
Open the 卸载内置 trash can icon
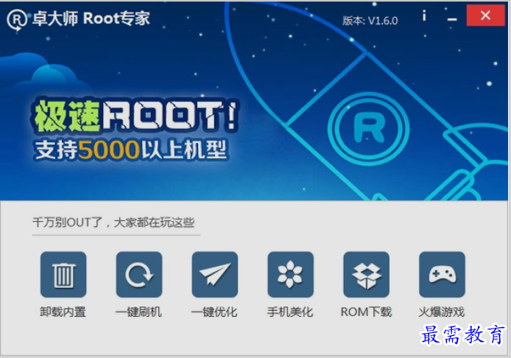point(63,275)
